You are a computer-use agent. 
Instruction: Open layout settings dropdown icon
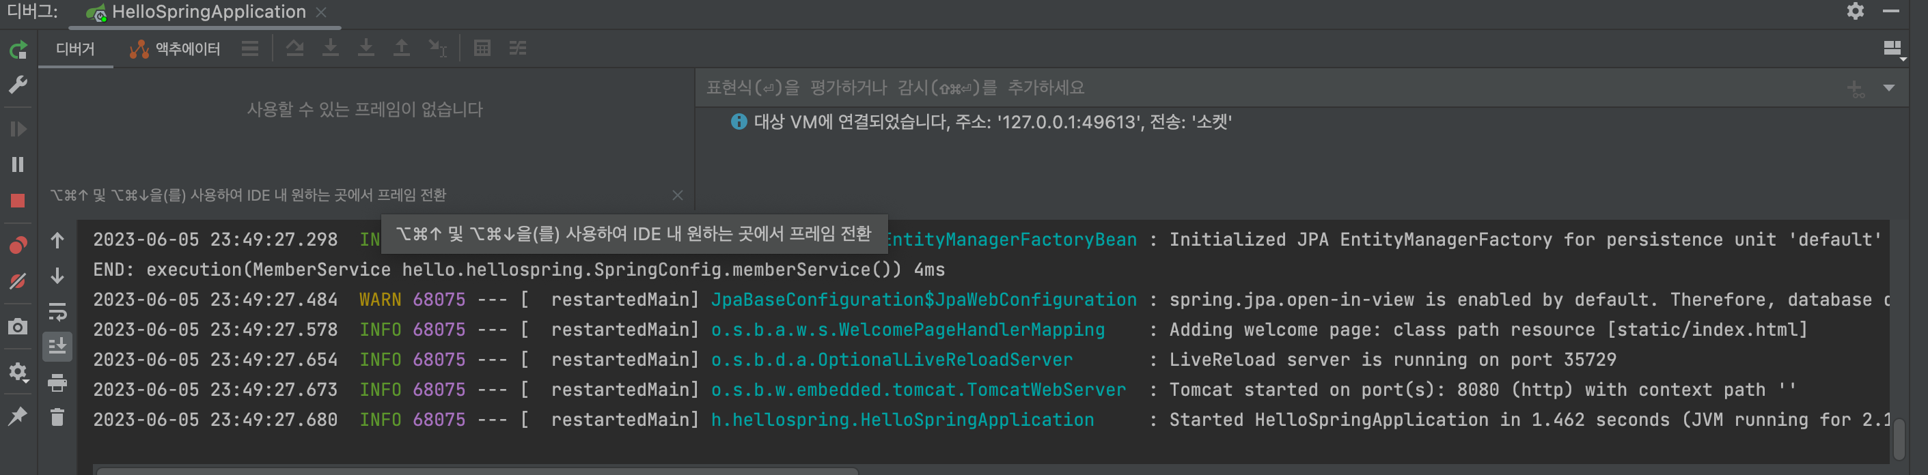(1894, 50)
